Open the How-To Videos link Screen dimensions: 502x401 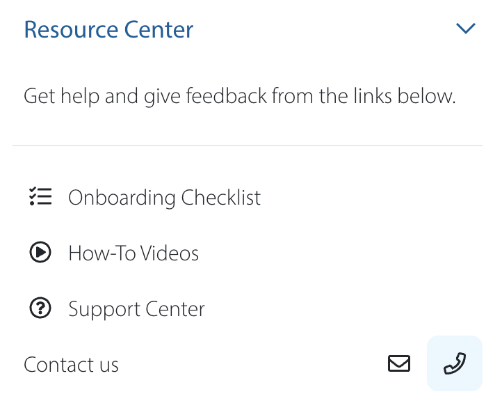pyautogui.click(x=133, y=253)
